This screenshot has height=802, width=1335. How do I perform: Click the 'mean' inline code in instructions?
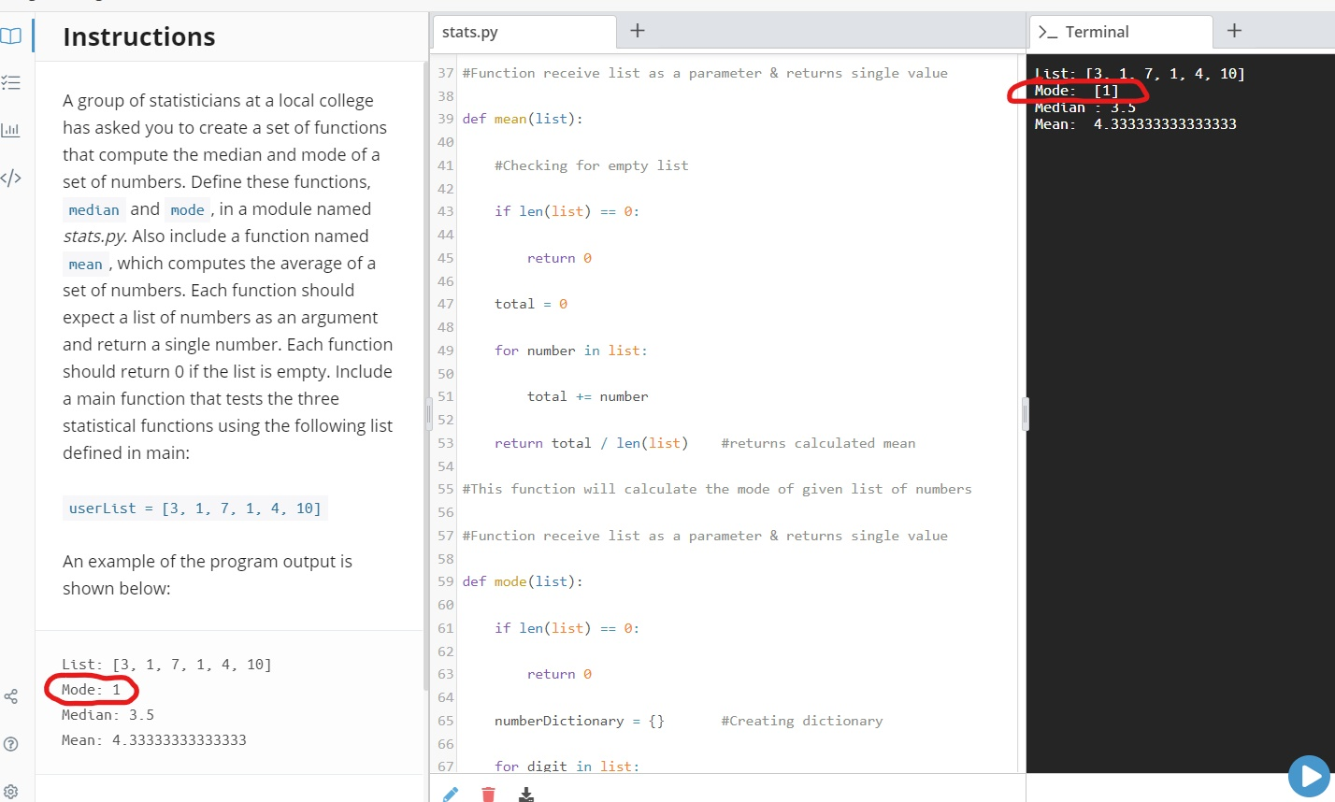click(86, 265)
